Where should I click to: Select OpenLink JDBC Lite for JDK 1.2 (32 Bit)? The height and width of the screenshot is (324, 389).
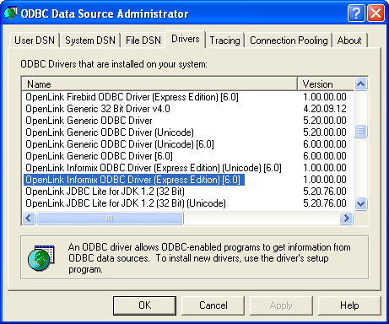[x=105, y=192]
